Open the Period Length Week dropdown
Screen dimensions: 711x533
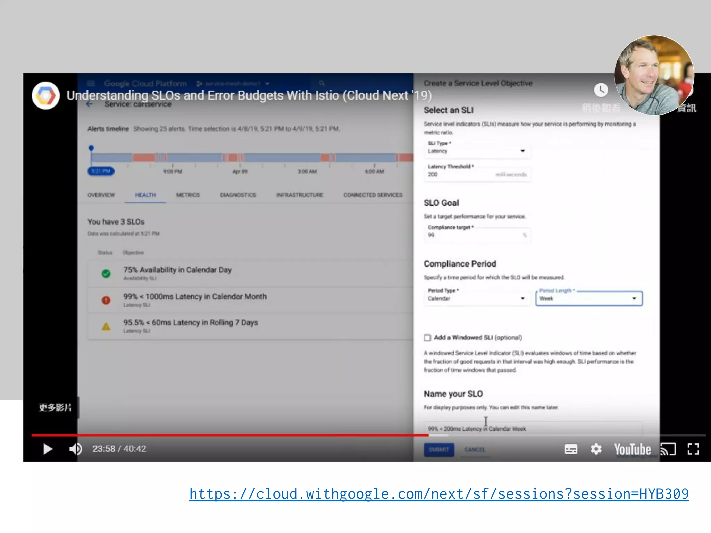pyautogui.click(x=589, y=298)
